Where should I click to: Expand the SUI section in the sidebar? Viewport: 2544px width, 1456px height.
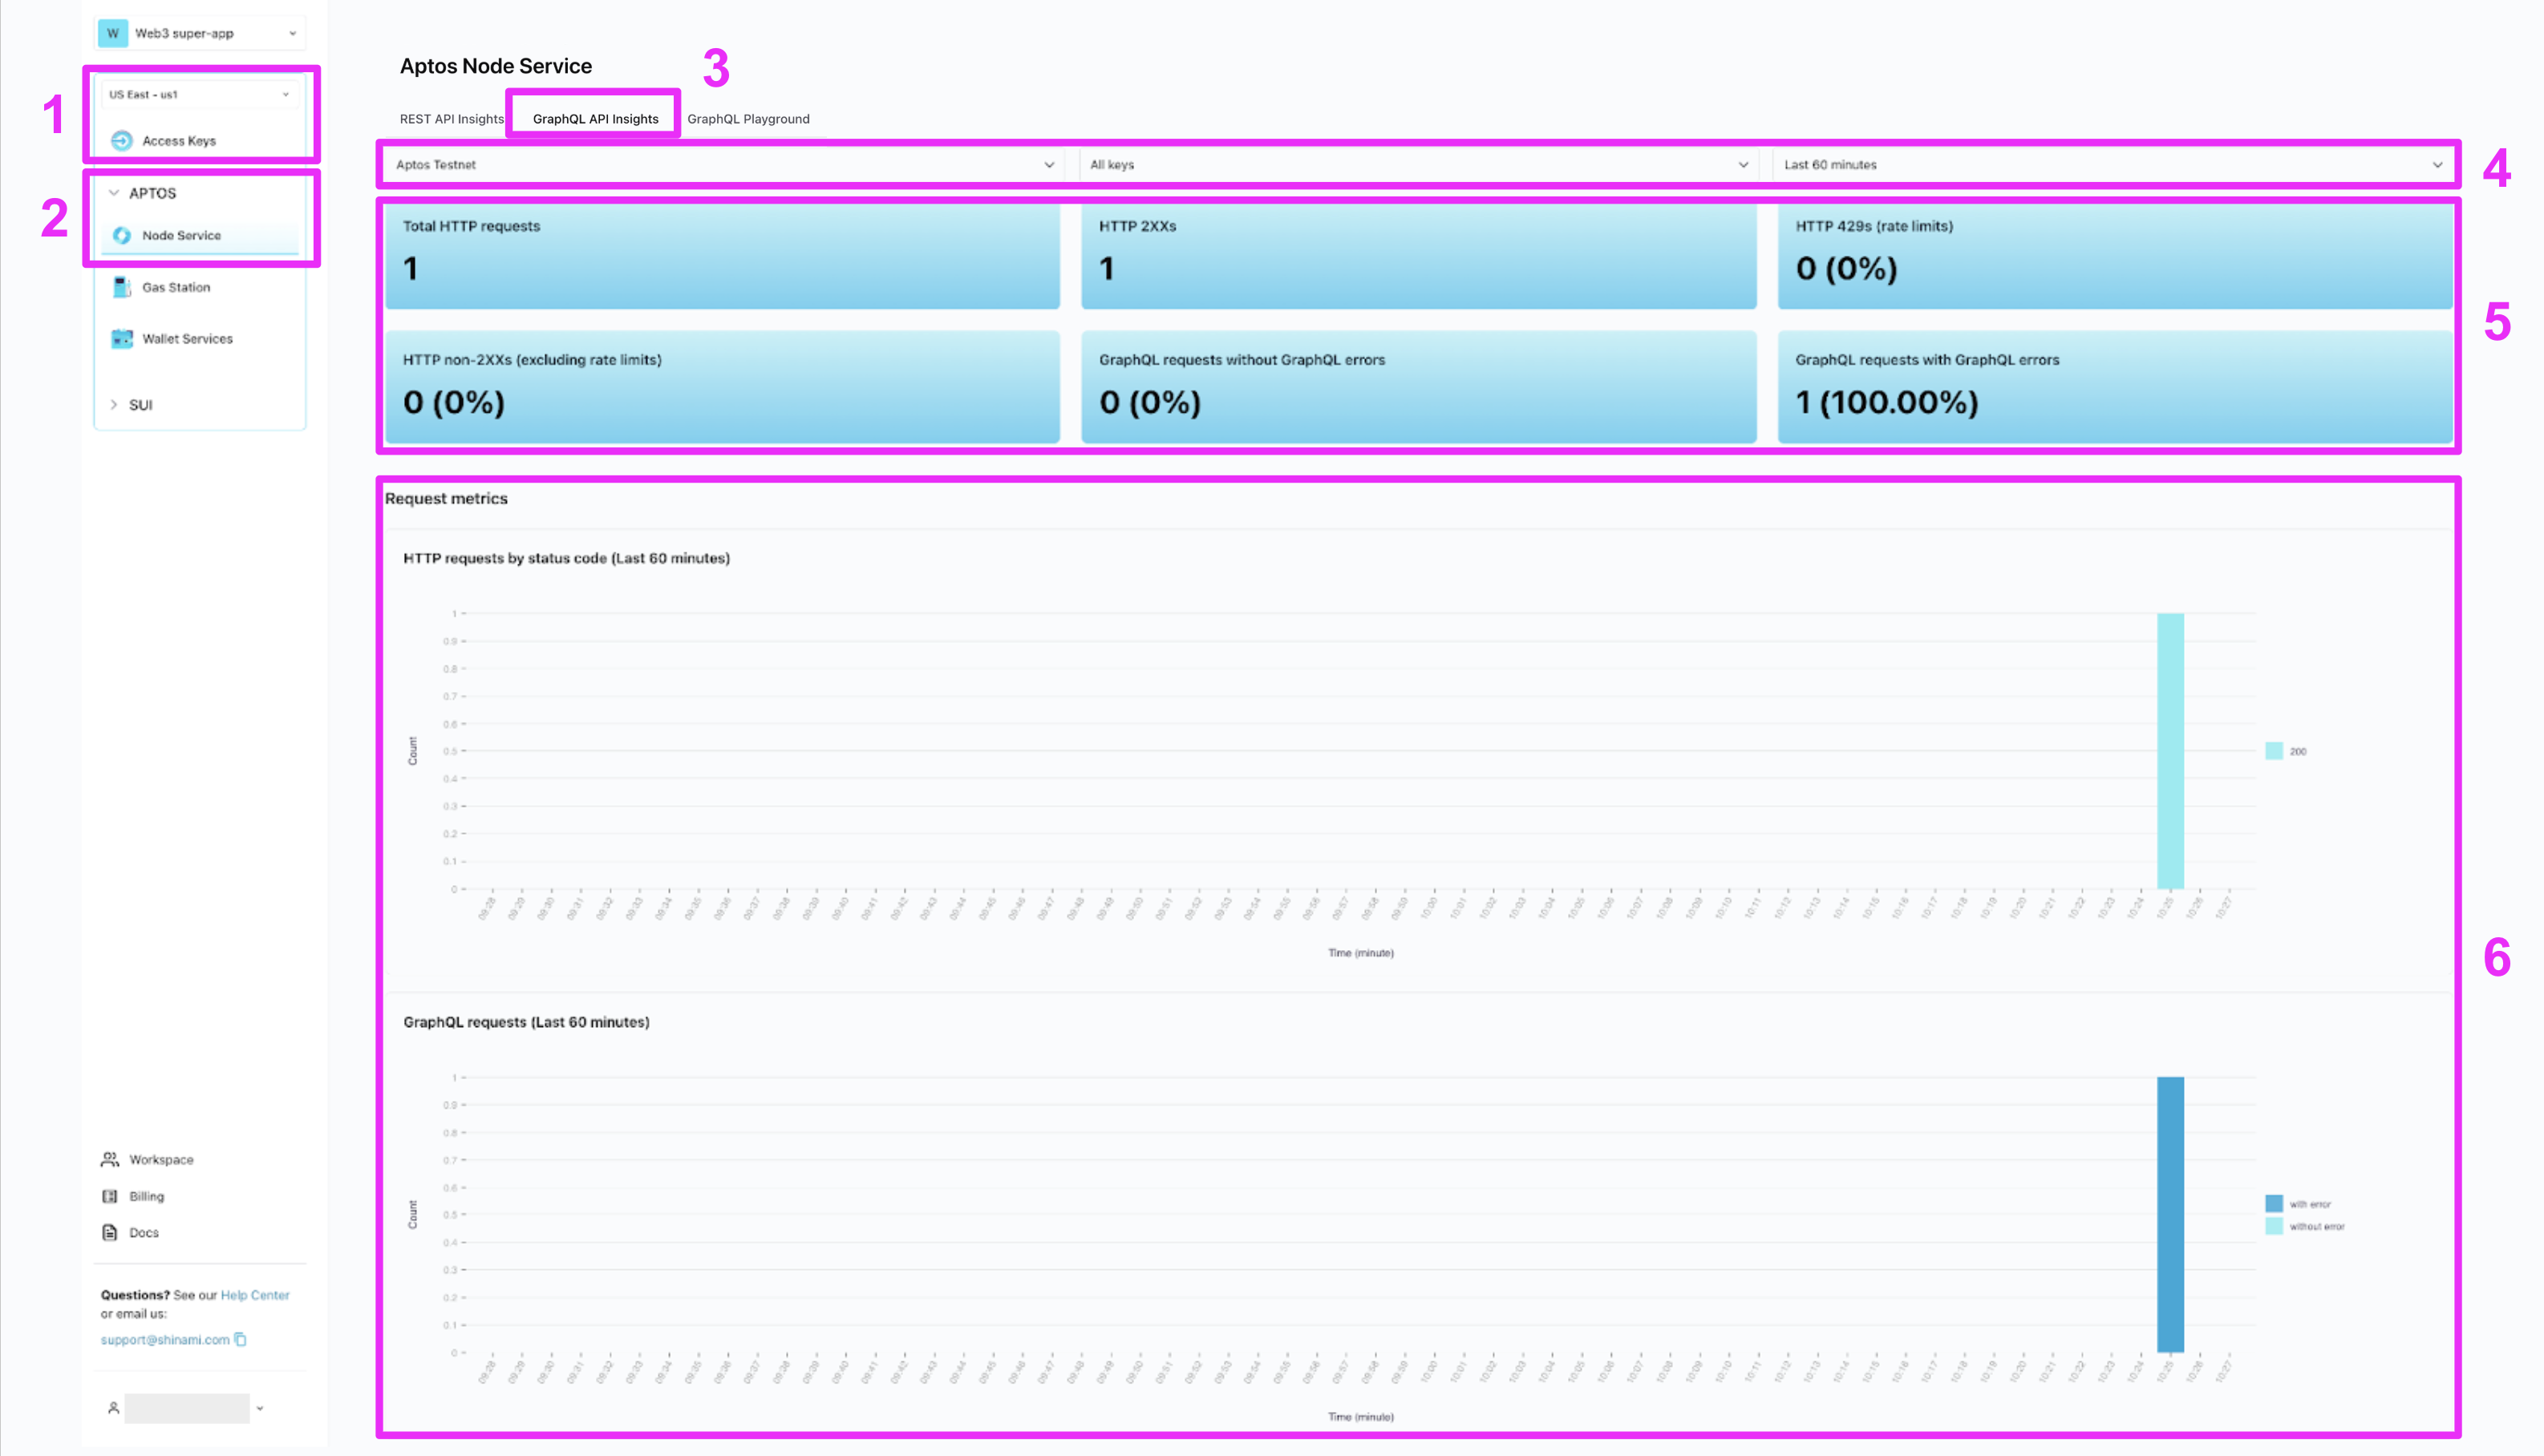point(140,405)
